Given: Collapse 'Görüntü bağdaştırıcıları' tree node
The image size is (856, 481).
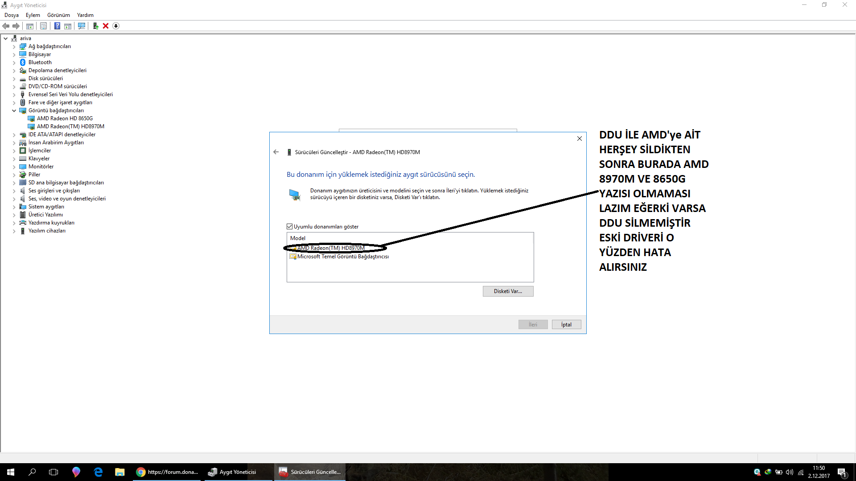Looking at the screenshot, I should pyautogui.click(x=14, y=110).
